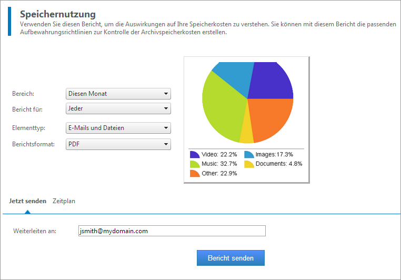Click the green Music pie slice

221,108
